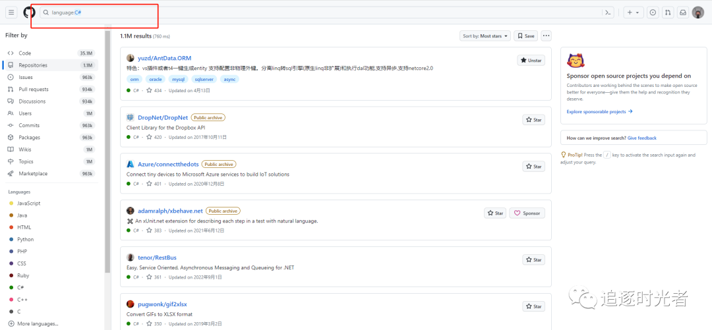Filter results by Wikis
The width and height of the screenshot is (712, 330).
tap(51, 150)
